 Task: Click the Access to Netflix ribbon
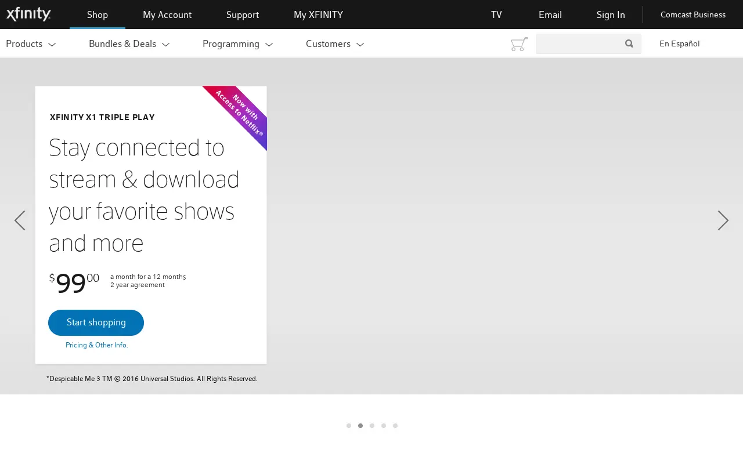[x=241, y=111]
